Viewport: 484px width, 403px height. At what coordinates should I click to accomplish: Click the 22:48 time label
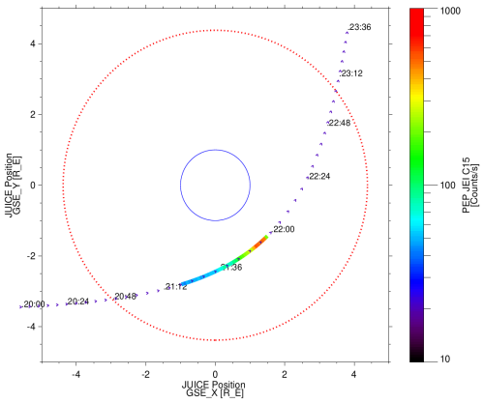[x=340, y=123]
